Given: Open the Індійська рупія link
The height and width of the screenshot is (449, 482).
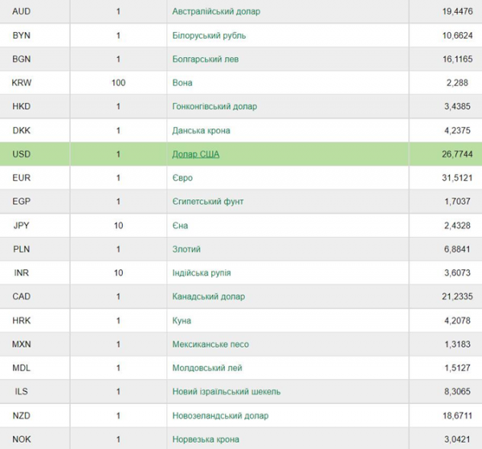Looking at the screenshot, I should (202, 272).
